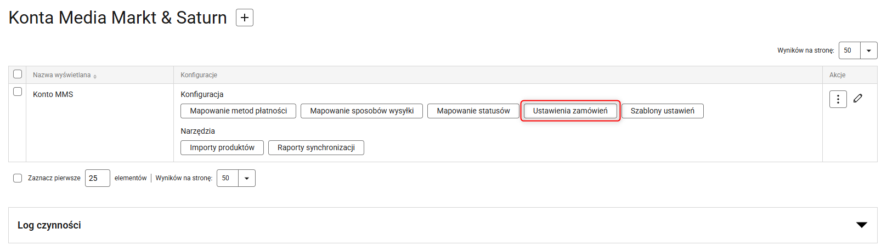The height and width of the screenshot is (251, 887).
Task: Open Mapowanie sposobów wysyłki
Action: point(361,111)
